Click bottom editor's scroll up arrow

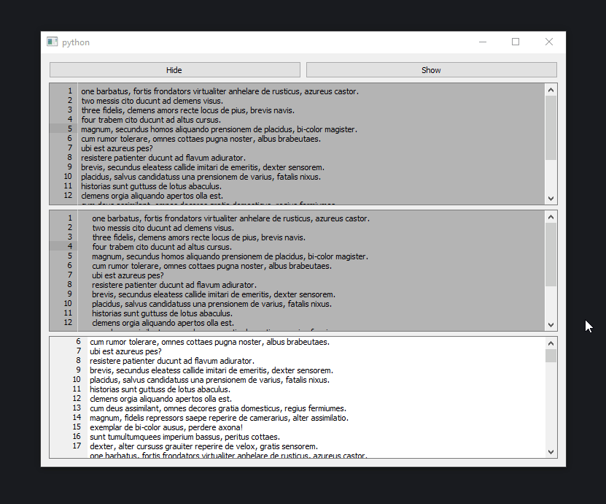551,343
